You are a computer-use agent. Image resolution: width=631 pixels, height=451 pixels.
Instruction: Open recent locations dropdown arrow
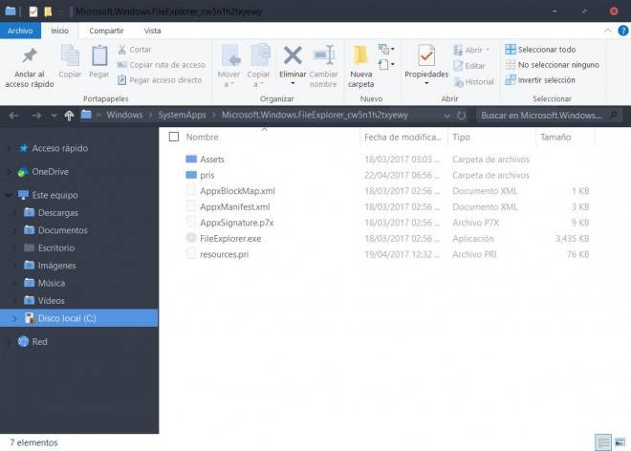click(x=54, y=116)
